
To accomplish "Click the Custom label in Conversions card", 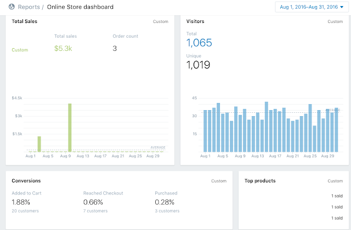I will pyautogui.click(x=219, y=181).
